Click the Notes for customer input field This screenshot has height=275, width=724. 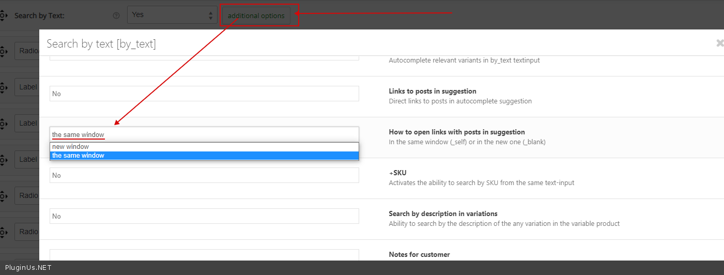pos(204,255)
